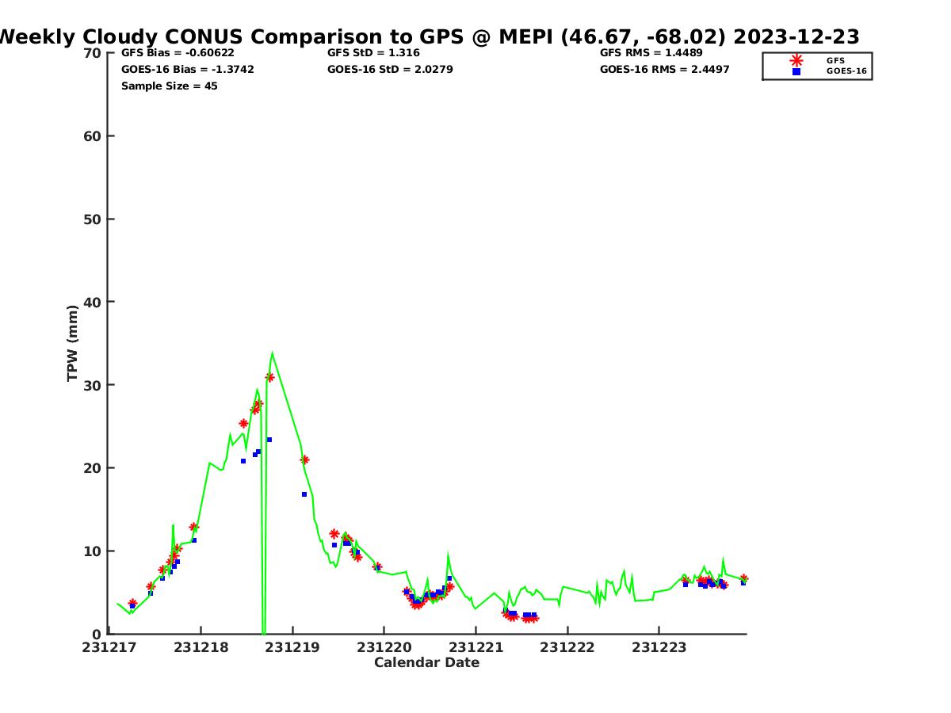
Task: Click the GFS RMS statistic
Action: coord(651,53)
